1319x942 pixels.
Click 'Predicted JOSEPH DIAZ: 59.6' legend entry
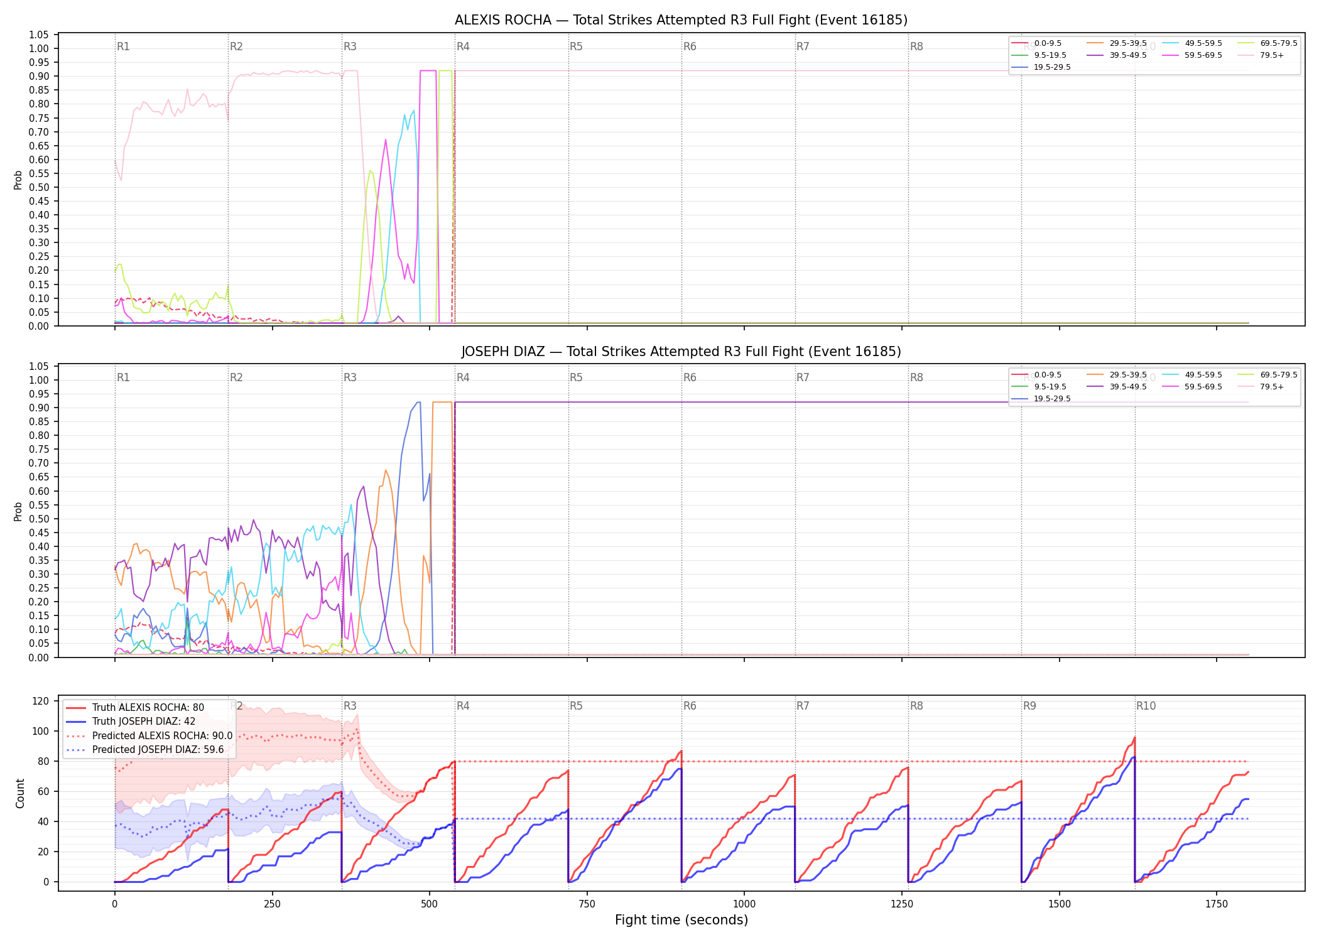pos(144,750)
